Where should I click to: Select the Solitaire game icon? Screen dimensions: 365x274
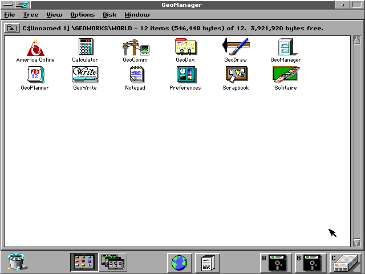tap(286, 75)
